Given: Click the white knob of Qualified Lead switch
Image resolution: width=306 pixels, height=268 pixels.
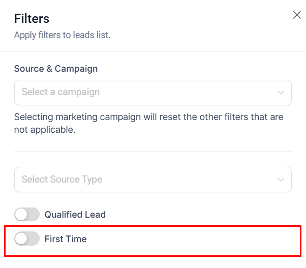Looking at the screenshot, I should tap(21, 215).
